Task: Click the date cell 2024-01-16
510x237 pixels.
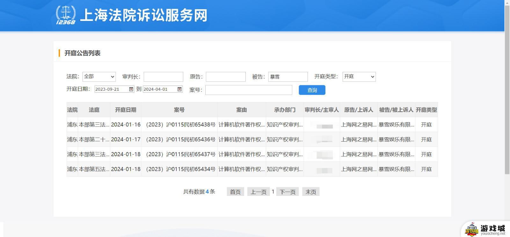Action: [x=126, y=125]
